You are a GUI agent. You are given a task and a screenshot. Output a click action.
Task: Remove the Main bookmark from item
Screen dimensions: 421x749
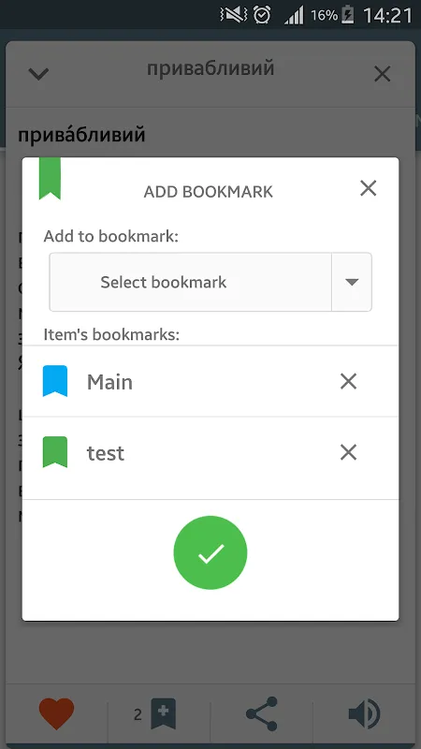(348, 381)
